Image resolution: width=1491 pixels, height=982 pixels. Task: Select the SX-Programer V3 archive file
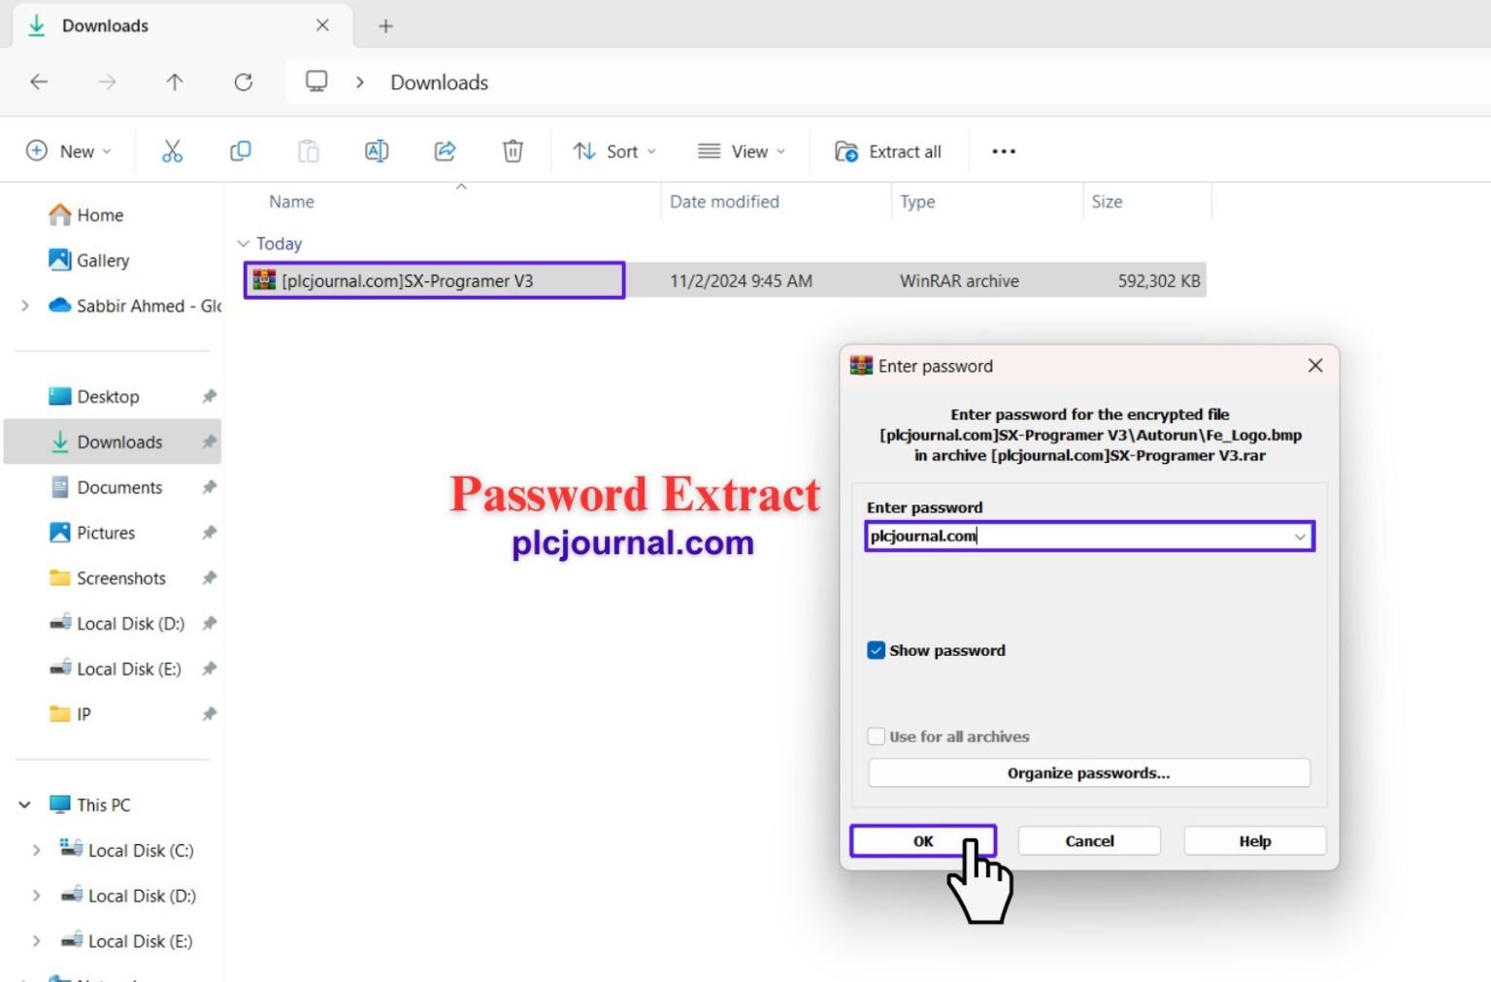[408, 281]
